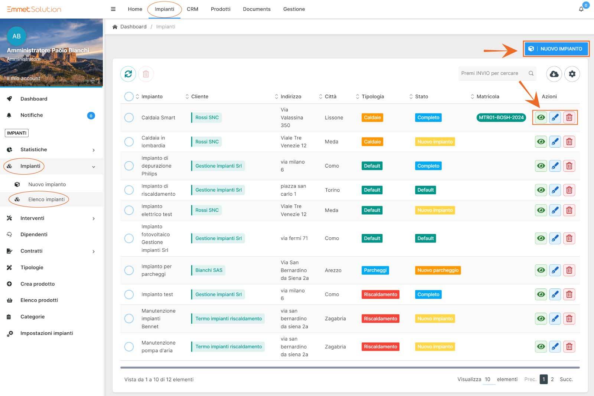Screen dimensions: 594x396
Task: Click the cloud download export icon
Action: 554,74
